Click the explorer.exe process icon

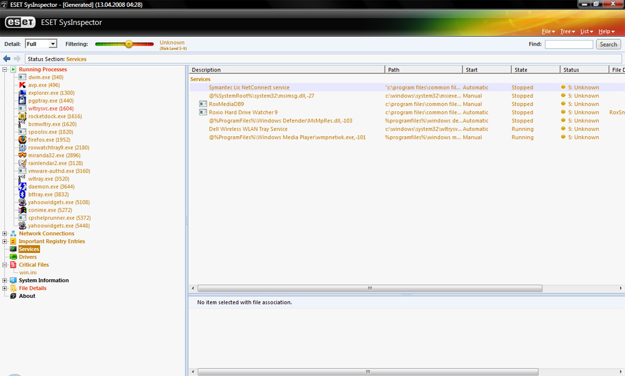pos(22,93)
